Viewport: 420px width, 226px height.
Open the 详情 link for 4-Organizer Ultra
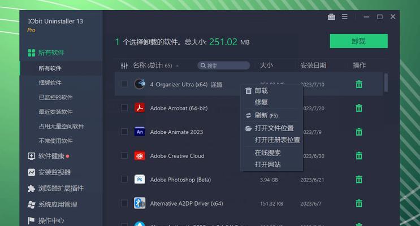(x=216, y=85)
